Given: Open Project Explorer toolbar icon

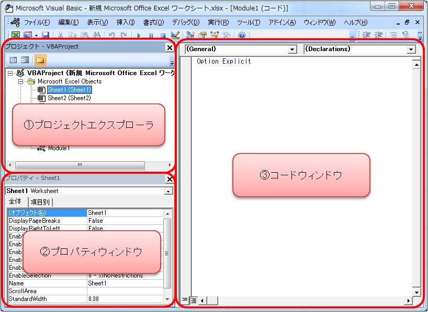Looking at the screenshot, I should tap(190, 35).
